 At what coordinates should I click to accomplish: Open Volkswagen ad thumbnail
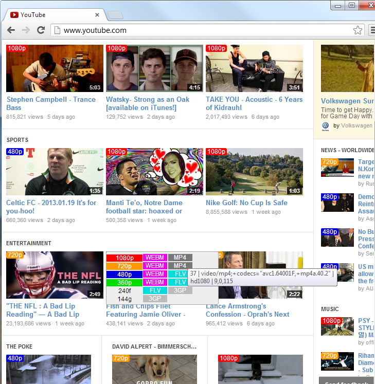click(348, 68)
